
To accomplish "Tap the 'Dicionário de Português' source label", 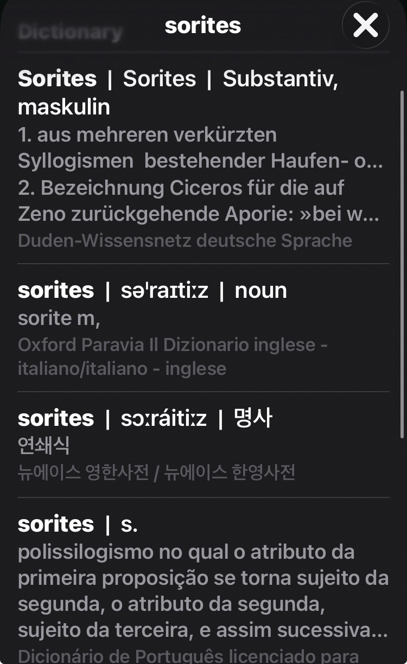I will [188, 656].
